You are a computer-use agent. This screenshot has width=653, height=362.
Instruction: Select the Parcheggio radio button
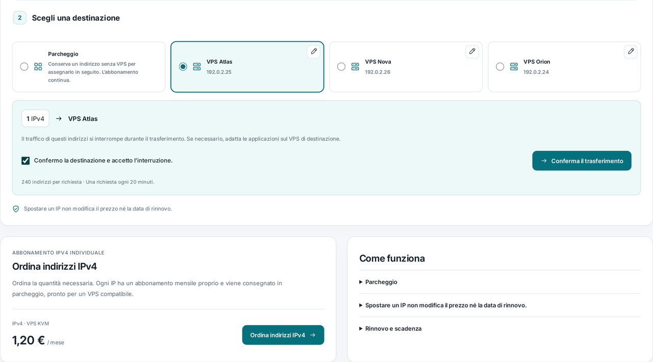pyautogui.click(x=24, y=67)
